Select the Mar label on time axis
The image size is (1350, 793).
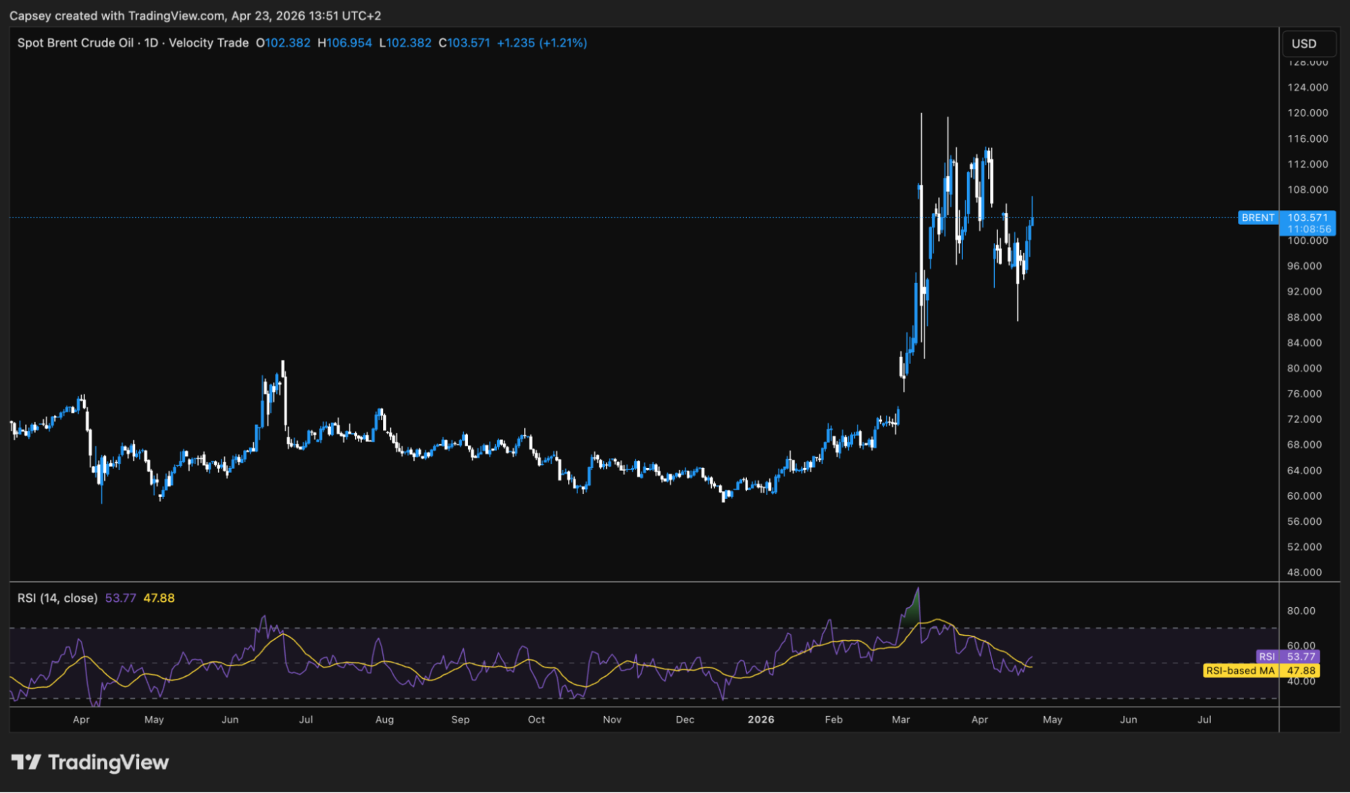(900, 719)
